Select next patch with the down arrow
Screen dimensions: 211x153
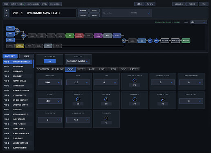(7, 15)
